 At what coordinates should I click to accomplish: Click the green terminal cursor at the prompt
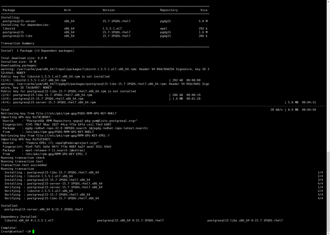pos(33,231)
